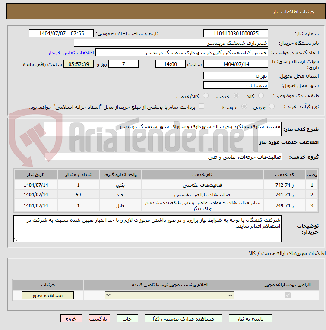The image size is (326, 330).
Task: Click the شرح کلی نیاز text area
Action: (x=163, y=129)
